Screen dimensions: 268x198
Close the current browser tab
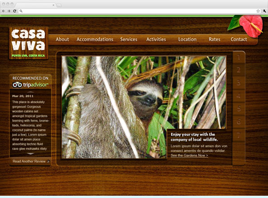click(53, 5)
